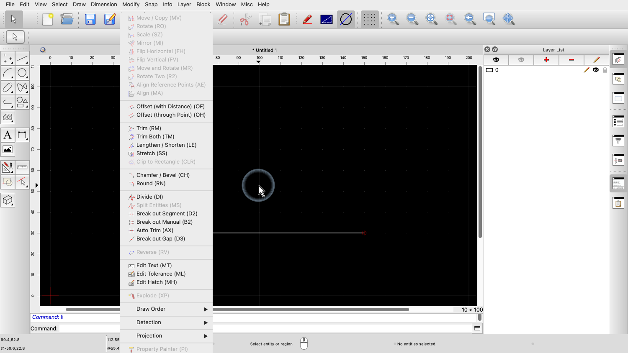Image resolution: width=628 pixels, height=353 pixels.
Task: Select the Zoom In magnifier icon
Action: (393, 19)
